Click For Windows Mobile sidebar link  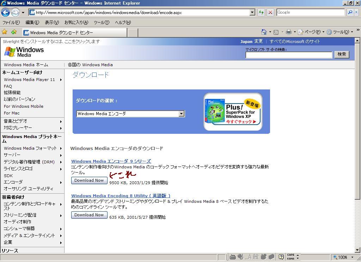[24, 106]
